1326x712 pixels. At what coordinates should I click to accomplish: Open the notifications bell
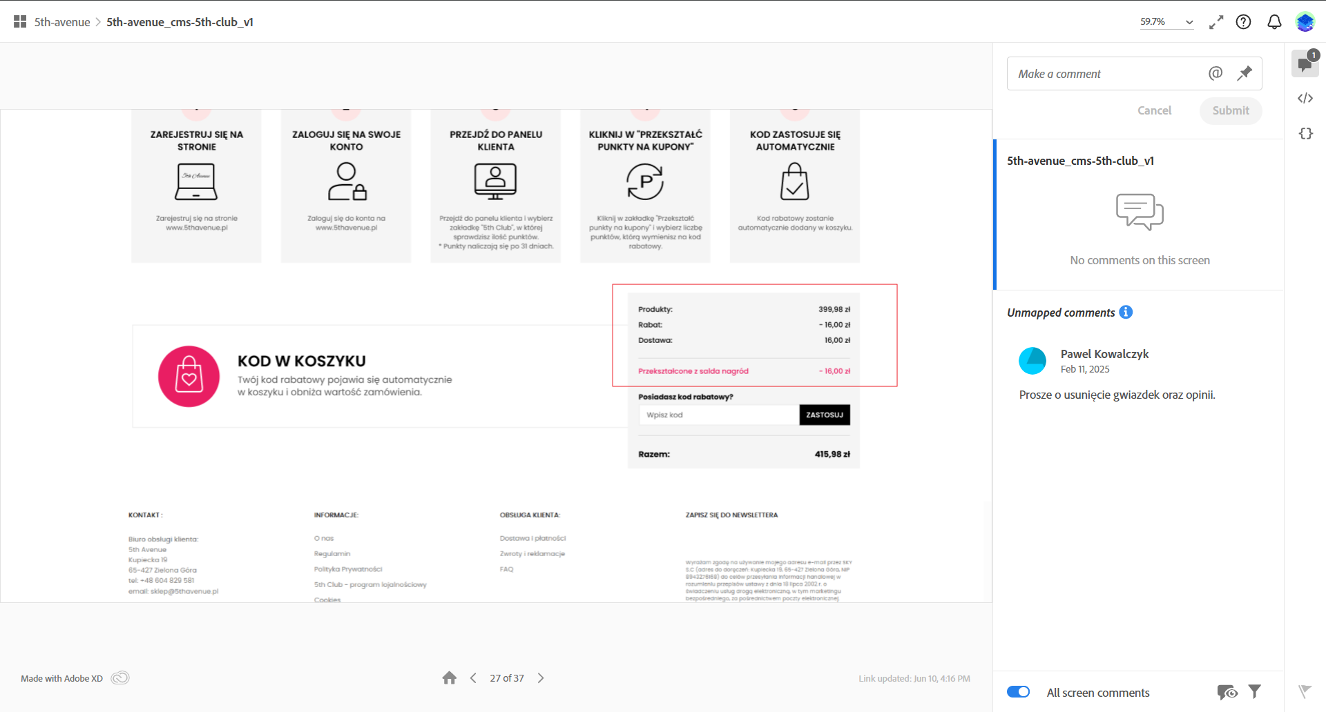pos(1274,22)
